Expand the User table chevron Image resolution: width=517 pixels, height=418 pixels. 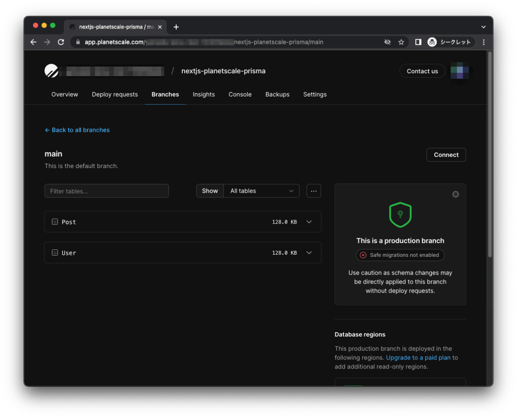309,253
